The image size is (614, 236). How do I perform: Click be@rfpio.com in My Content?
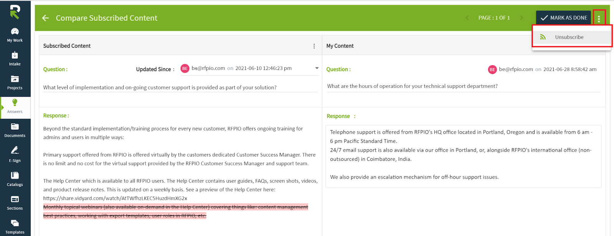(x=516, y=69)
